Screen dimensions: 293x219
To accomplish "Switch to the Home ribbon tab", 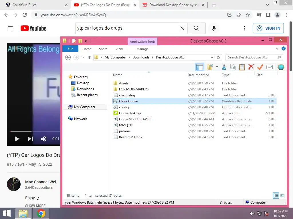I will (x=87, y=49).
